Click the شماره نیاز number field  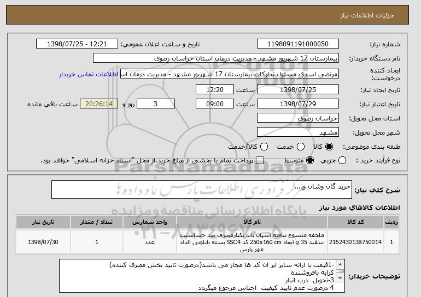[298, 44]
